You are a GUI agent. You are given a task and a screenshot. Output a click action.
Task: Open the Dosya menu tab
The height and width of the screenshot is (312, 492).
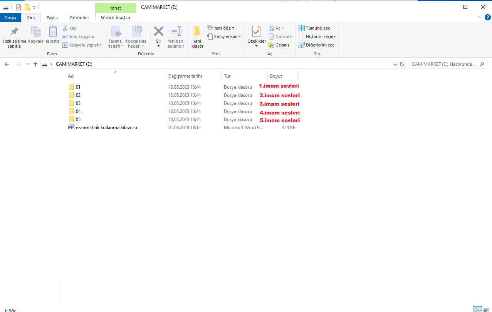10,18
